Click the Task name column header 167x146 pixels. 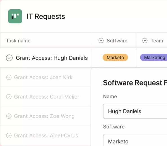pos(18,41)
